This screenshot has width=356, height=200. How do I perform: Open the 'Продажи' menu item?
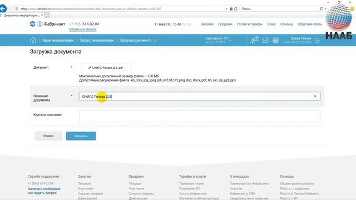pos(225,24)
